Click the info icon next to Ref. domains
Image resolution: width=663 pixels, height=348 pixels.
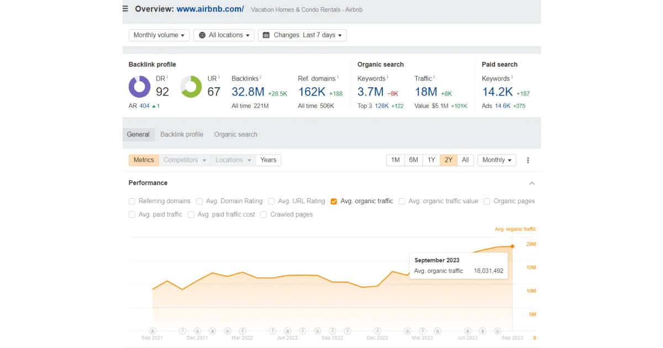click(x=338, y=77)
